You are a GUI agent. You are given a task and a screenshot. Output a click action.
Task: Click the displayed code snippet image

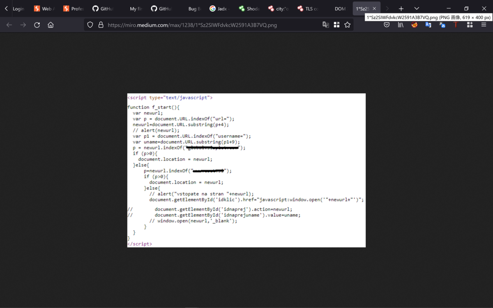click(246, 170)
